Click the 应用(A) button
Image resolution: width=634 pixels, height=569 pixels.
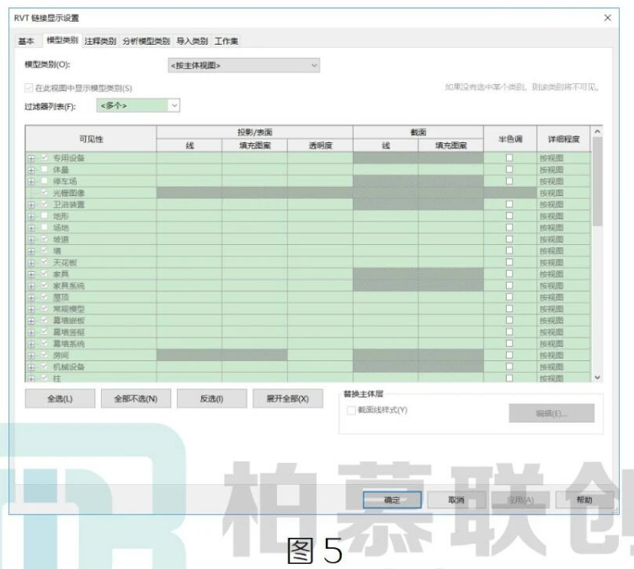tap(521, 500)
